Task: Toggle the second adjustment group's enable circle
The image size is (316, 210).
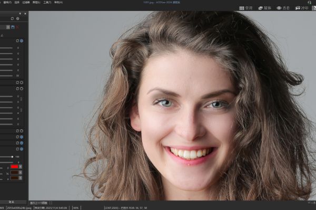Action: coord(22,82)
